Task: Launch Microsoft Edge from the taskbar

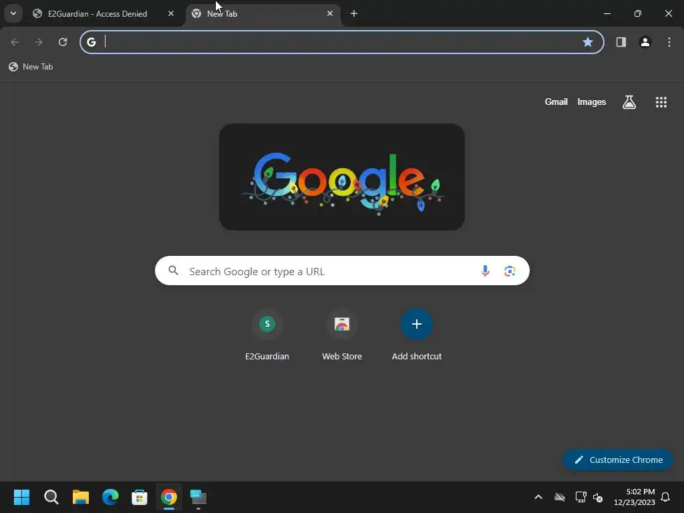Action: click(x=110, y=497)
